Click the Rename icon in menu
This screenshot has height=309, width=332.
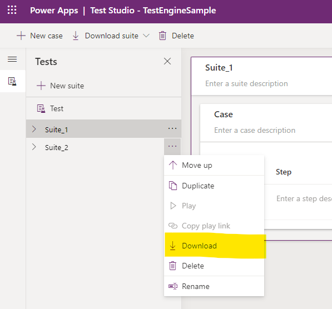(173, 286)
